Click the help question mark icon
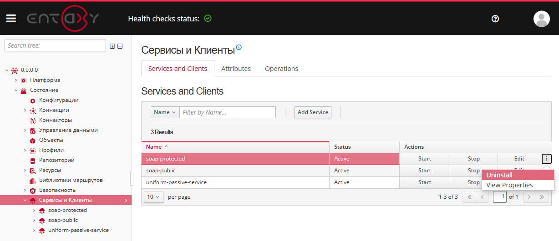The image size is (559, 241). point(495,19)
